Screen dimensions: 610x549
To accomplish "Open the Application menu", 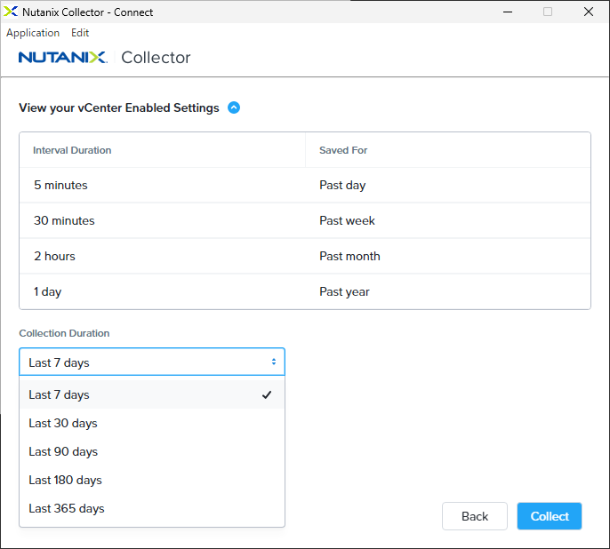I will [33, 33].
